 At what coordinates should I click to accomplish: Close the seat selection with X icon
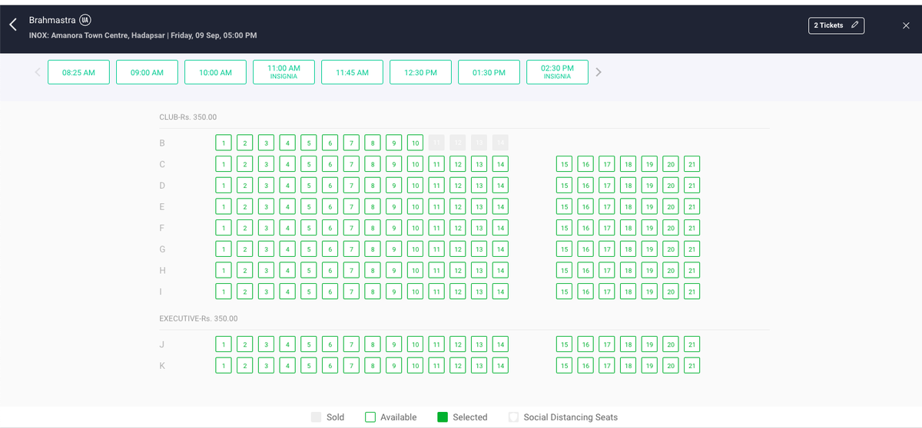[x=906, y=25]
